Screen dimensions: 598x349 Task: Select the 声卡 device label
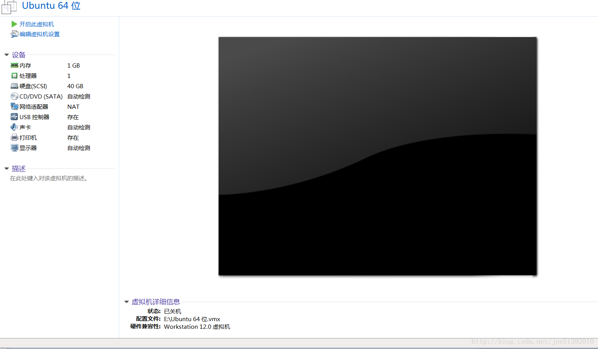[25, 128]
